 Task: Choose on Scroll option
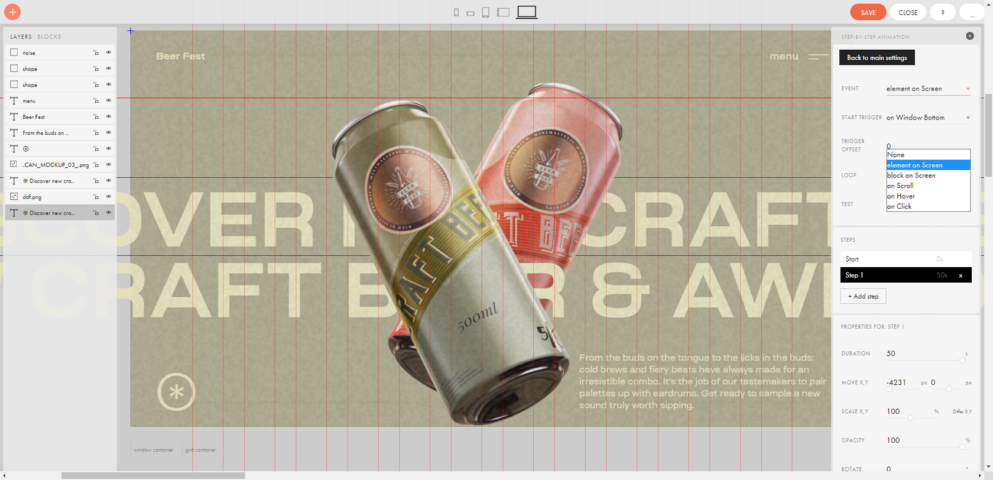pyautogui.click(x=928, y=186)
